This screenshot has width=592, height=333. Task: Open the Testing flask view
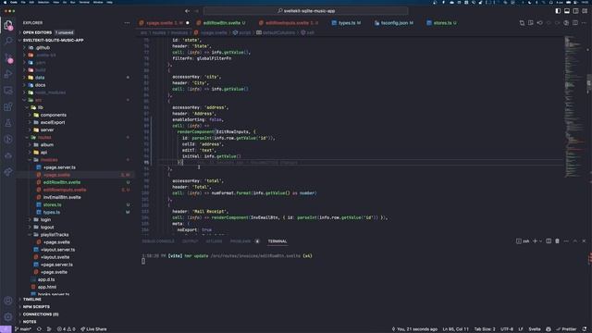[8, 123]
